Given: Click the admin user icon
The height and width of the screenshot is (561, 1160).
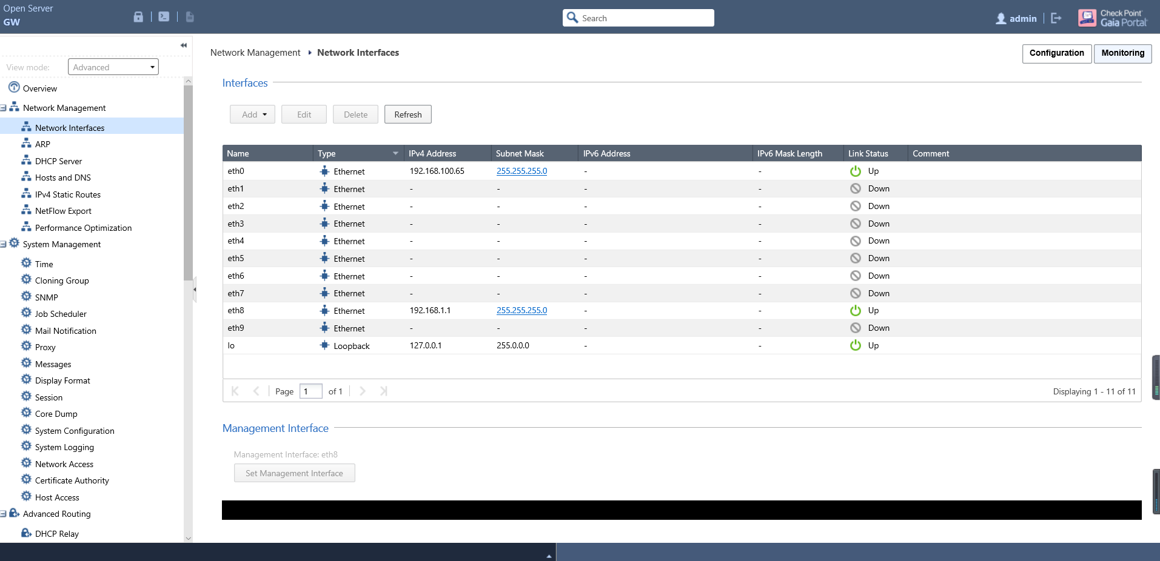Looking at the screenshot, I should point(1001,19).
